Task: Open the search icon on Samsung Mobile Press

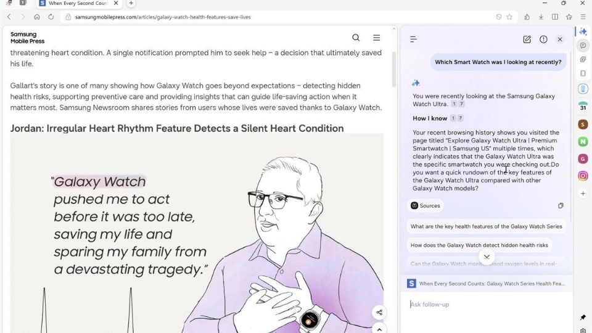Action: point(356,38)
